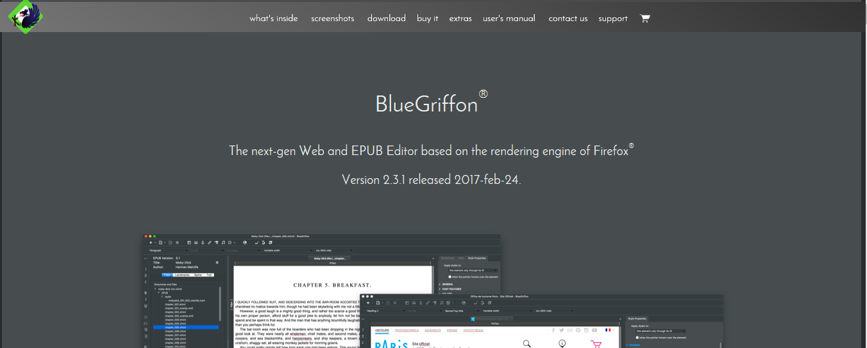Switch to Style Properties tab in Moby-Dick window
This screenshot has height=348, width=867.
click(x=476, y=258)
